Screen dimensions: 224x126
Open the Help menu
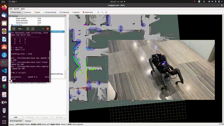point(23,9)
